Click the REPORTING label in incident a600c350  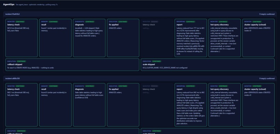[181, 86]
